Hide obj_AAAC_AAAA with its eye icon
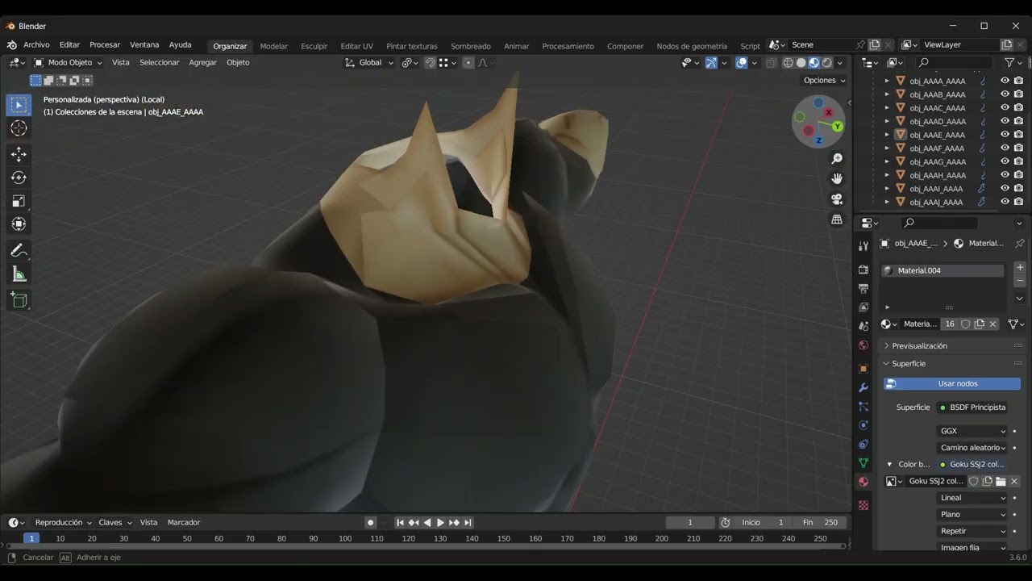1032x581 pixels. pyautogui.click(x=1005, y=107)
